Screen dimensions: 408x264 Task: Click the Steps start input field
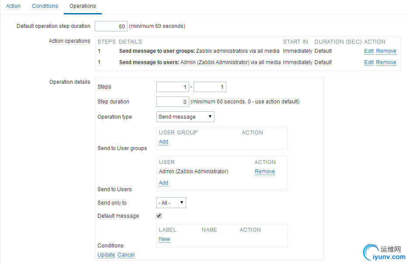[173, 87]
